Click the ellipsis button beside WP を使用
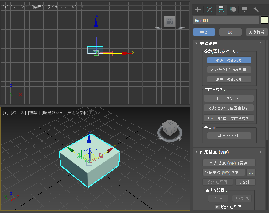The image size is (269, 213). (251, 172)
